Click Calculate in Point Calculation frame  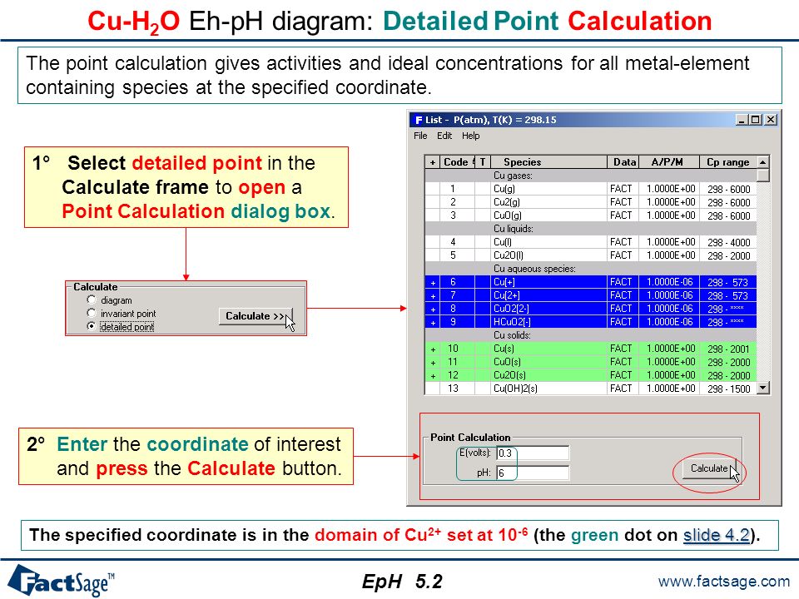point(709,468)
